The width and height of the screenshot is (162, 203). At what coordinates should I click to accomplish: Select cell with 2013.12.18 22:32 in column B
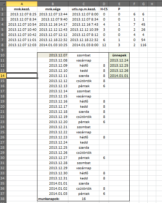tap(53, 40)
